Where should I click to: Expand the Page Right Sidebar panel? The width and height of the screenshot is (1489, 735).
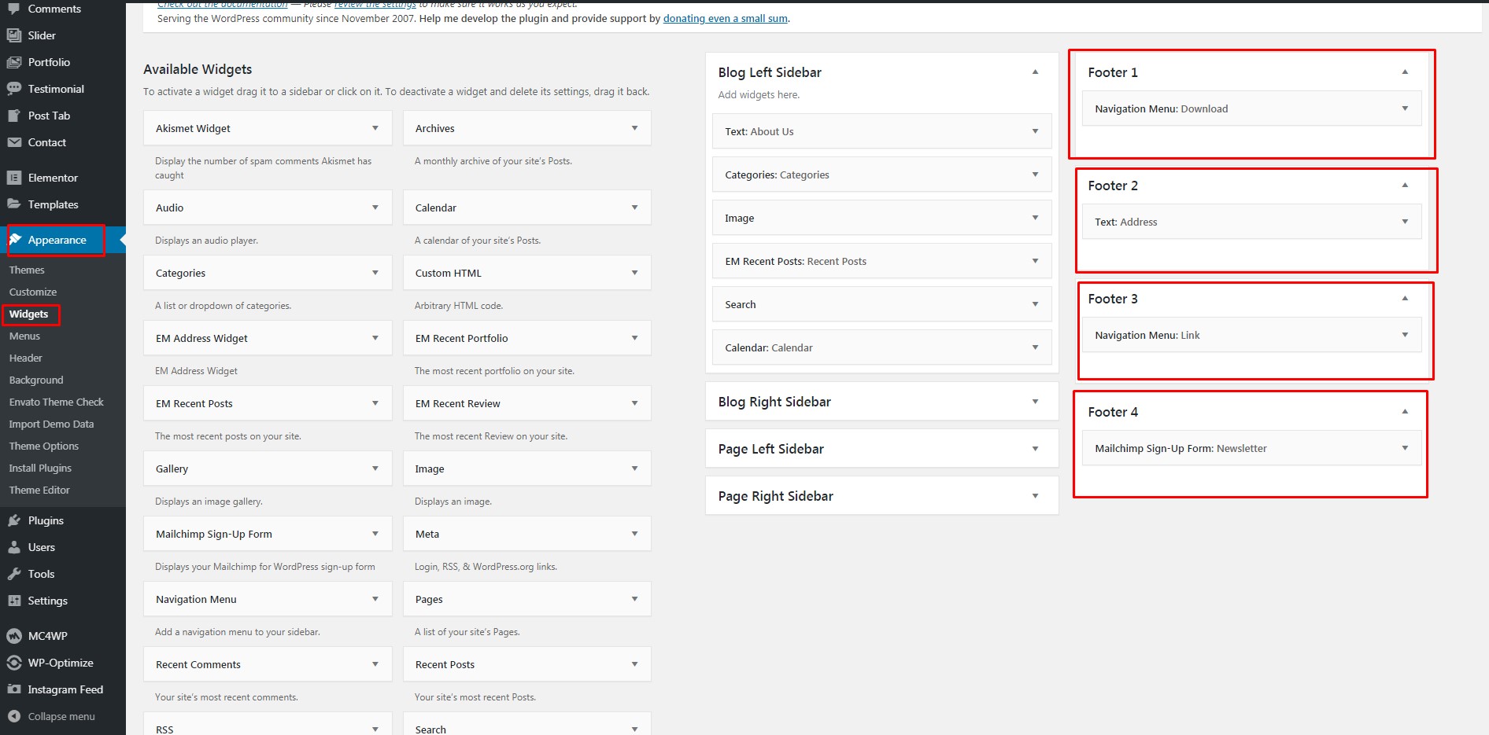click(1035, 496)
